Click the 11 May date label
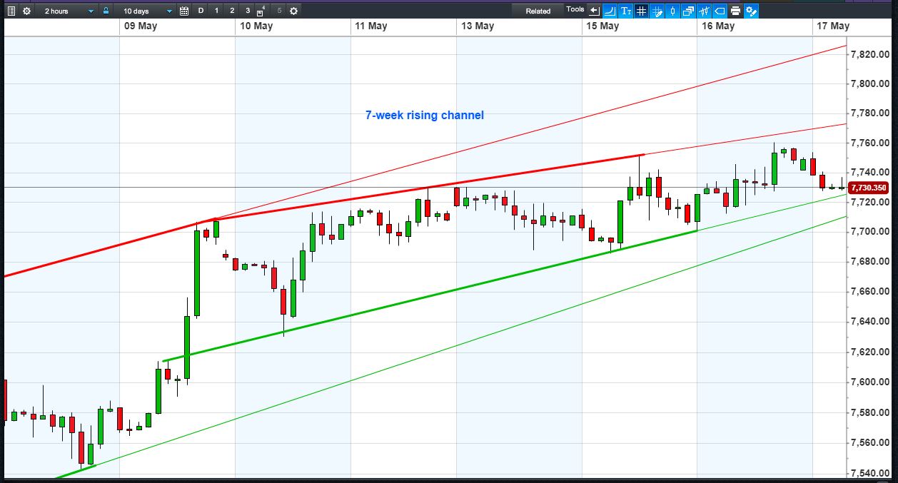The image size is (898, 483). (x=370, y=26)
